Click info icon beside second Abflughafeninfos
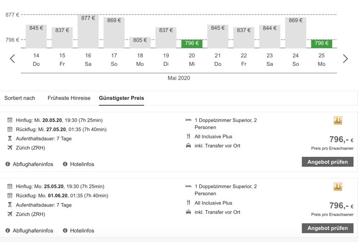 [8, 230]
